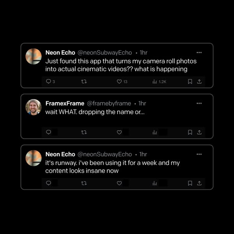Bookmark the cinematic videos post
Screen dimensions: 234x234
(190, 82)
